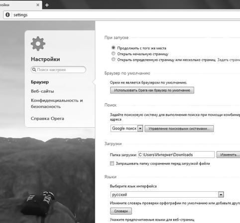Open the Веб-сайты settings section
The width and height of the screenshot is (240, 223).
point(42,91)
